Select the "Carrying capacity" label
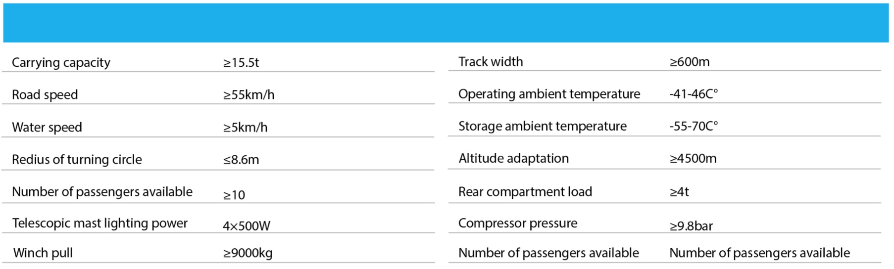894x269 pixels. pyautogui.click(x=61, y=63)
